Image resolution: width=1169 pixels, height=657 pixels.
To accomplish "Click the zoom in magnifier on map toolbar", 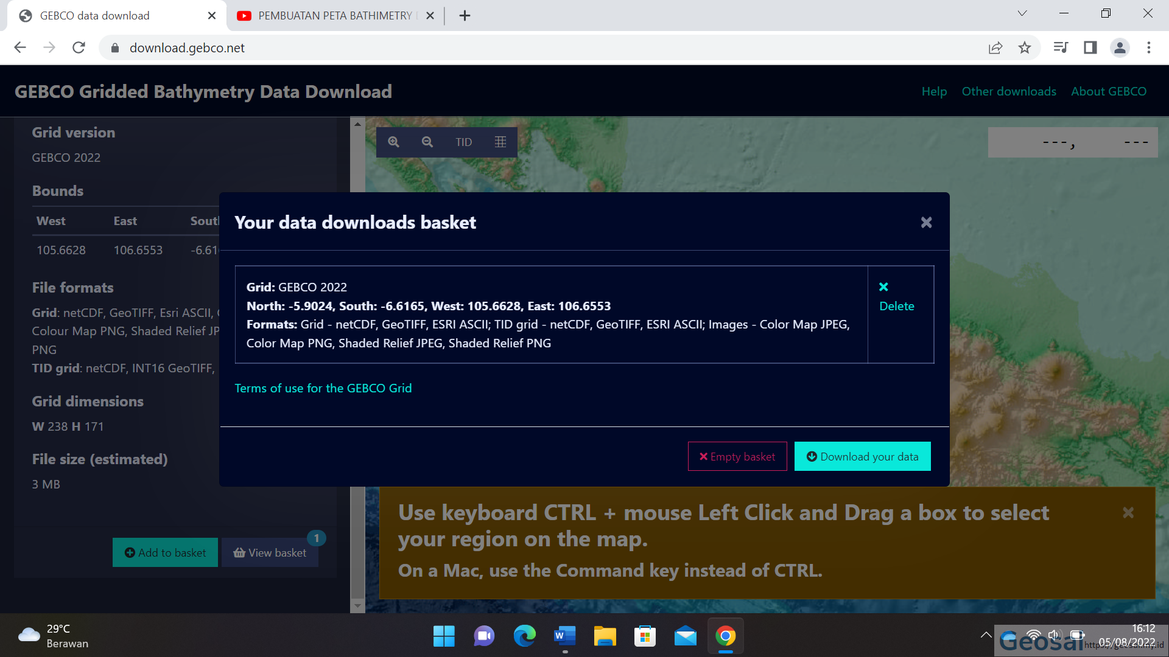I will pos(394,142).
